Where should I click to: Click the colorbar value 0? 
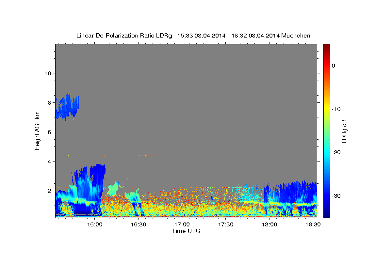334,66
